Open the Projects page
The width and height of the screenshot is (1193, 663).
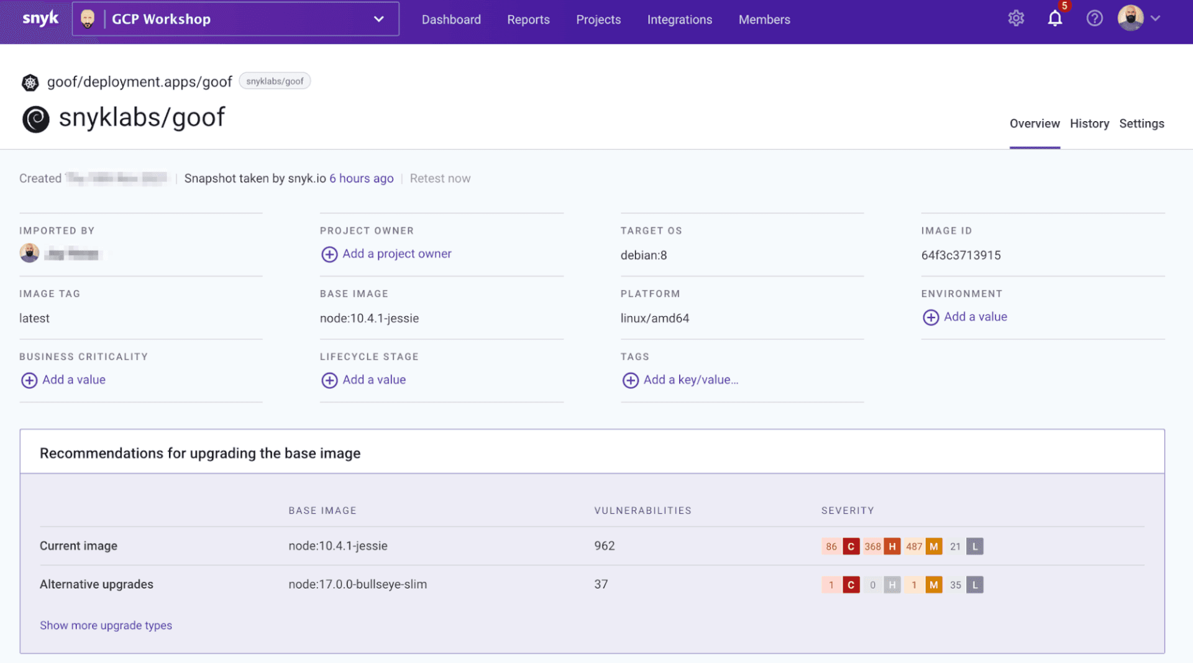598,19
